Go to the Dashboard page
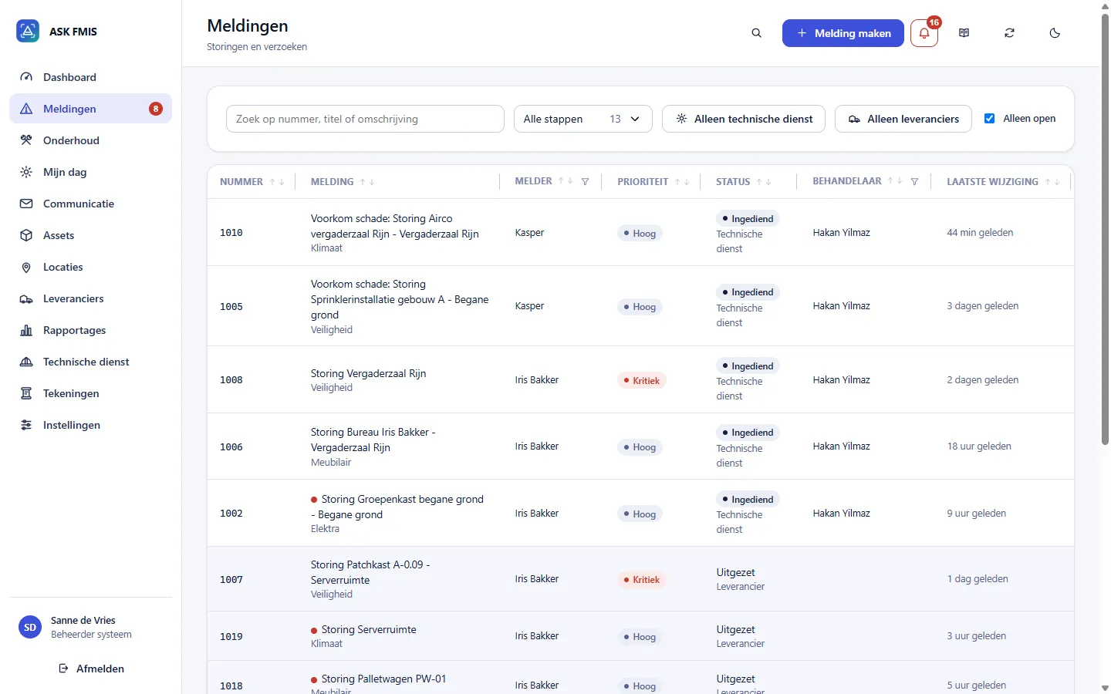The width and height of the screenshot is (1111, 694). point(90,77)
